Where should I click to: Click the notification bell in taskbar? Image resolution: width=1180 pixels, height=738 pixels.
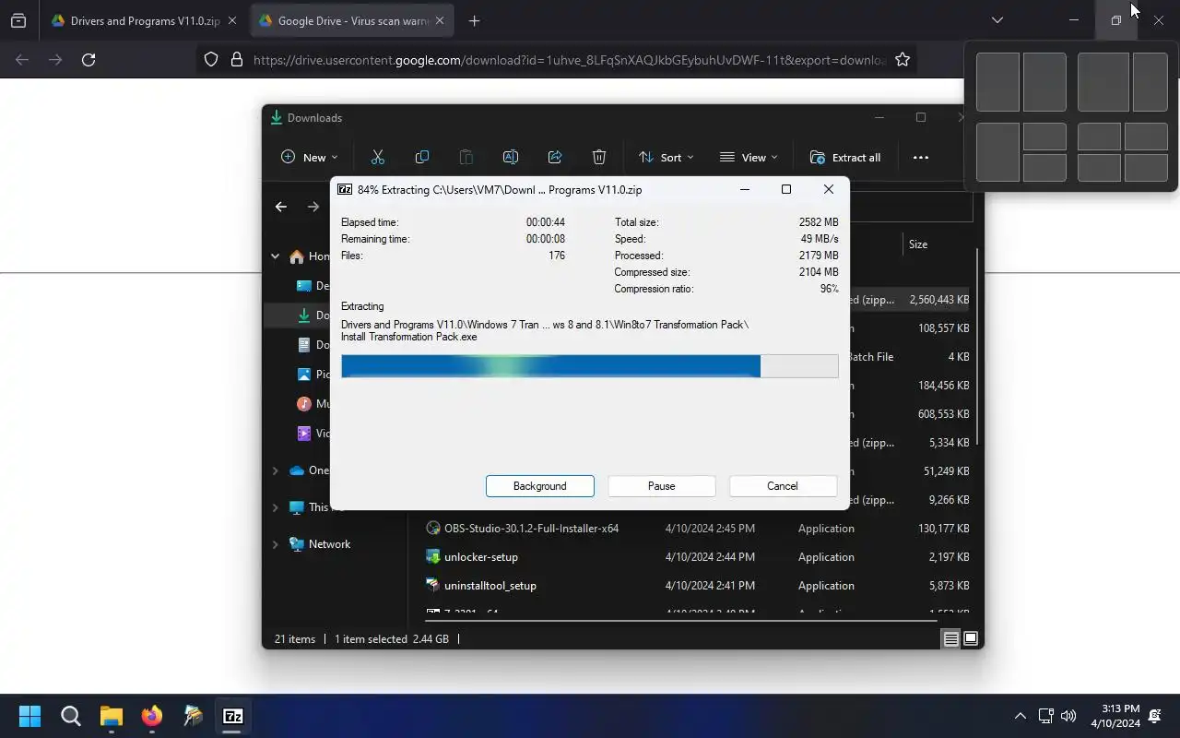[1155, 716]
